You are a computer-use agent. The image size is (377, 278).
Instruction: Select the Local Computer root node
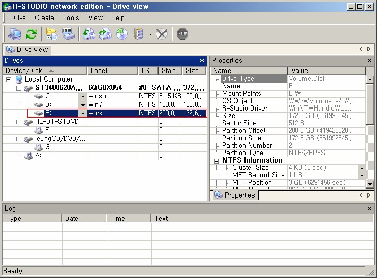tap(49, 79)
